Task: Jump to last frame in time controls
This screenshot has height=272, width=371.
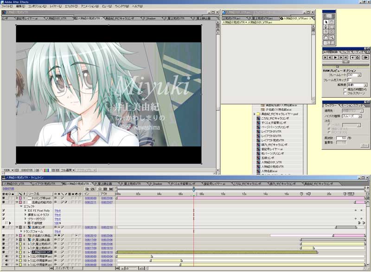Action: coord(345,57)
